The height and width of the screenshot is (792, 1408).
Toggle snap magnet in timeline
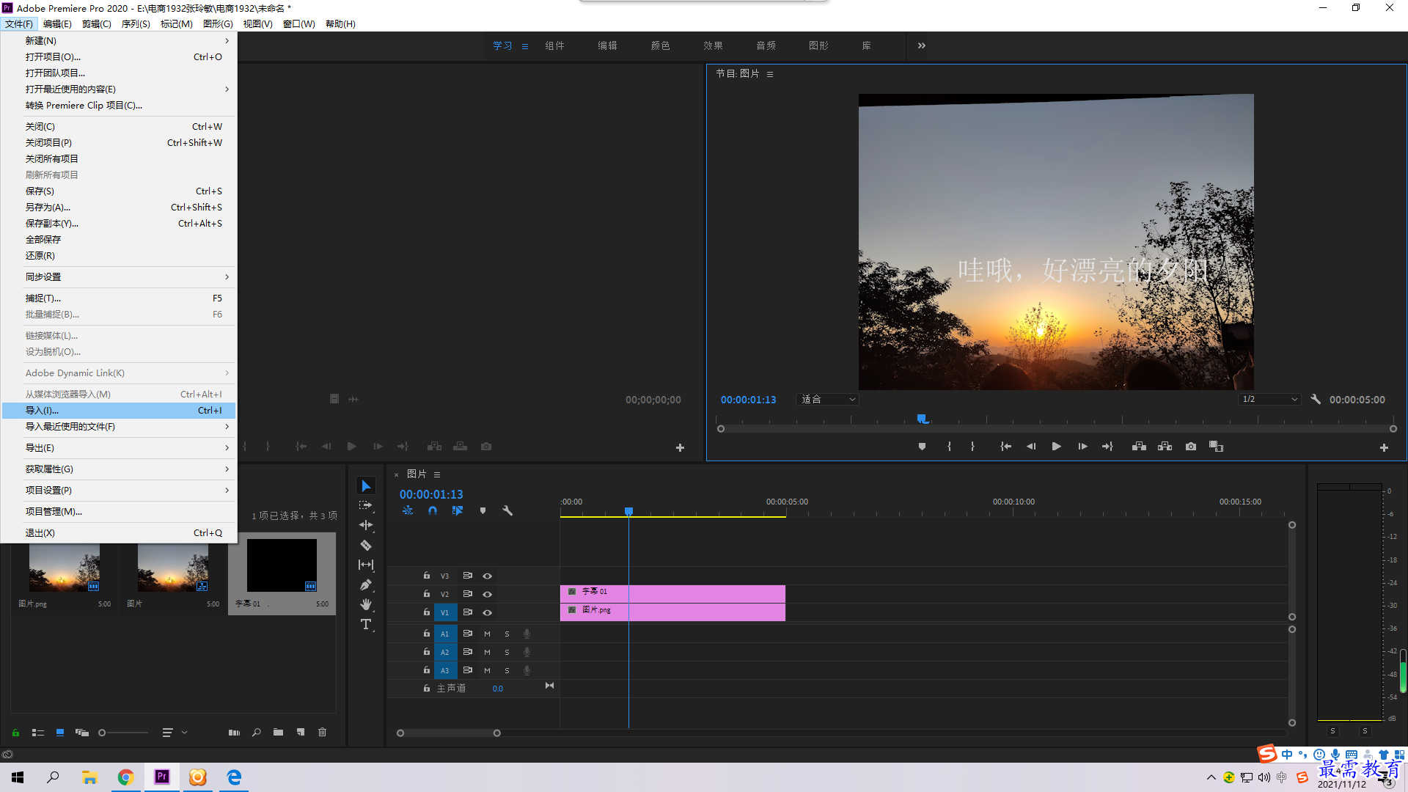pyautogui.click(x=433, y=510)
